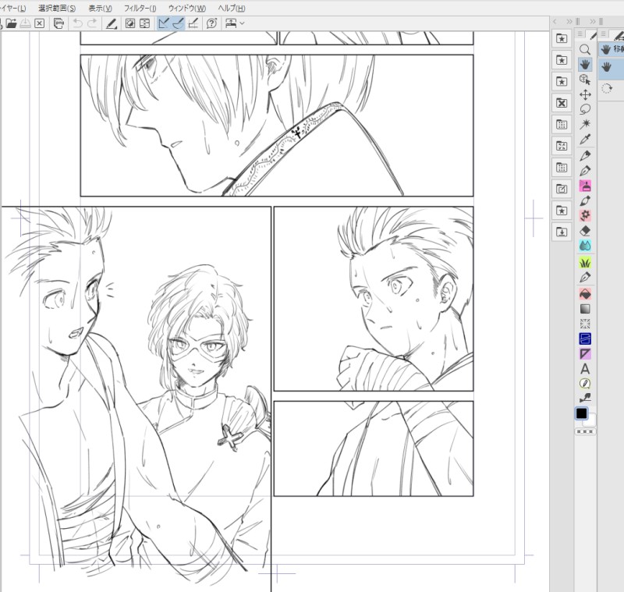Click the Redo arrow in toolbar
The height and width of the screenshot is (592, 624).
click(x=92, y=23)
